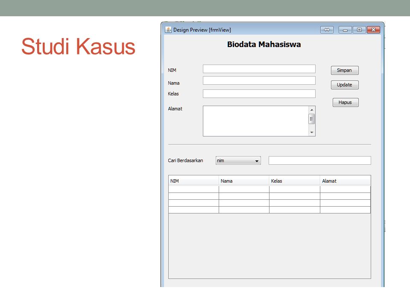The height and width of the screenshot is (308, 410).
Task: Focus the Nama text field
Action: coord(259,80)
